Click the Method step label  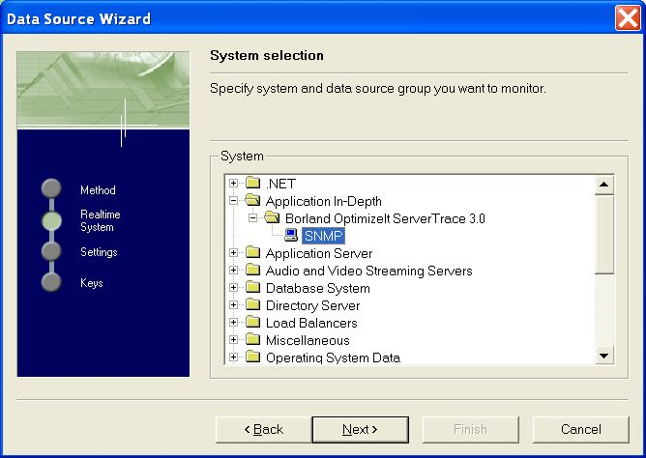(x=98, y=190)
